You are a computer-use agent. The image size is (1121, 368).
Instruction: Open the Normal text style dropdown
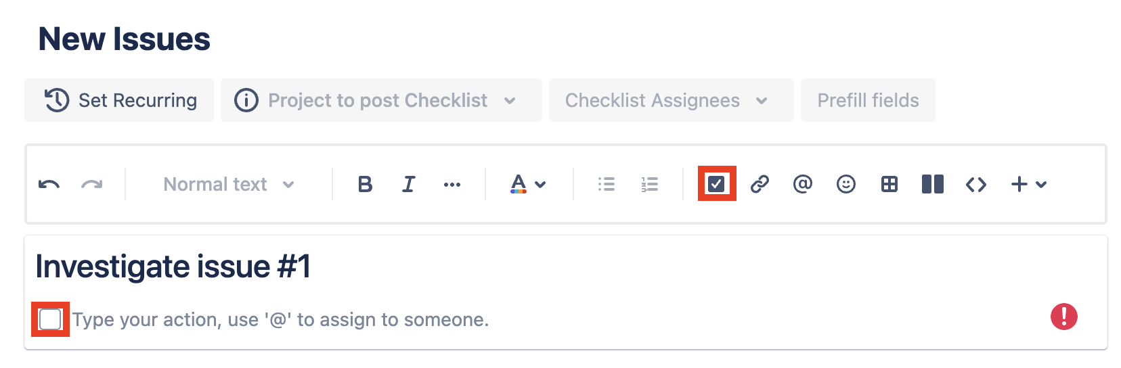tap(229, 184)
